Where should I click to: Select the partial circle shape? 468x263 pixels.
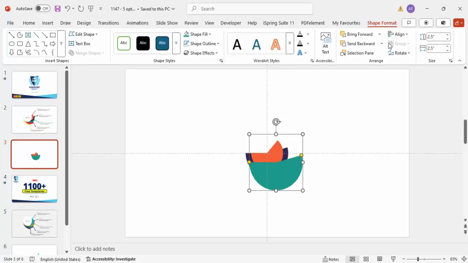[20, 35]
